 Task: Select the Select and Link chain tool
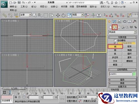(5, 15)
